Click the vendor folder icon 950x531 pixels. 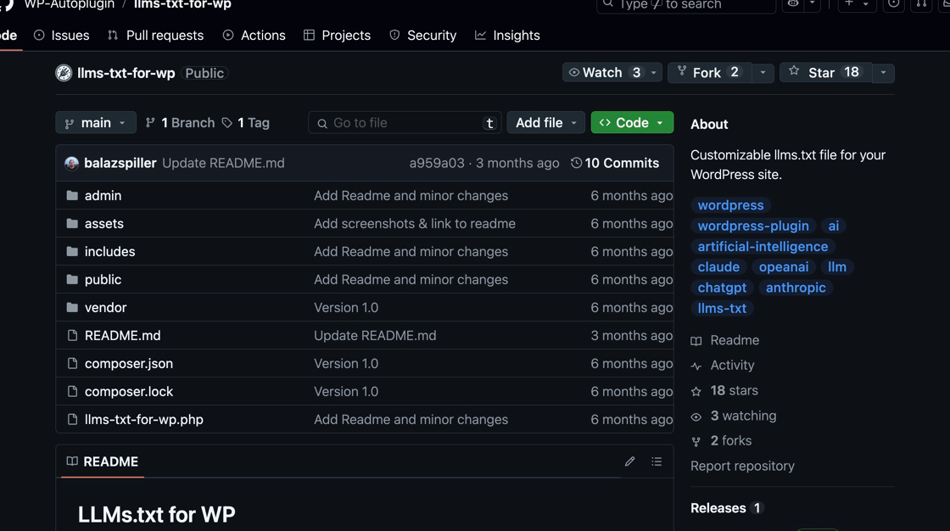pyautogui.click(x=72, y=307)
